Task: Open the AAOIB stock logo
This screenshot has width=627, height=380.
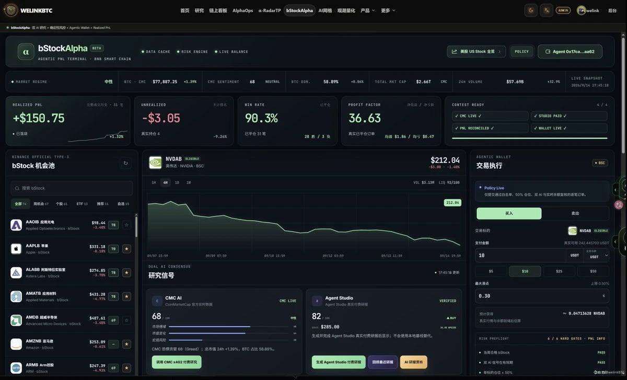Action: pyautogui.click(x=16, y=225)
